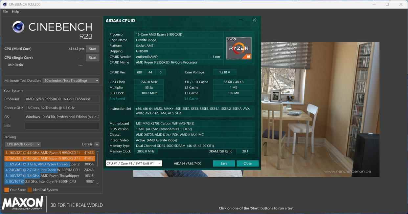
Task: Select the 16C/32T @ 3.4 GHz Threadripper row
Action: click(50, 176)
